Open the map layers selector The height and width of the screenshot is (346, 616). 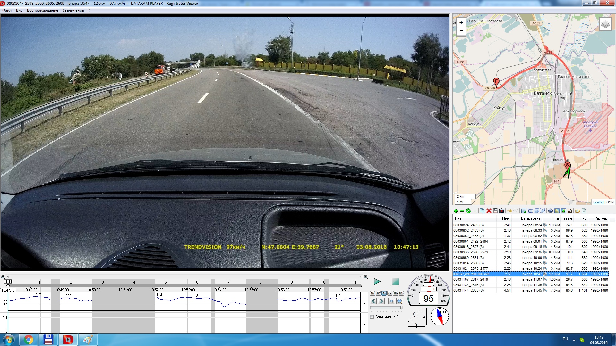605,24
